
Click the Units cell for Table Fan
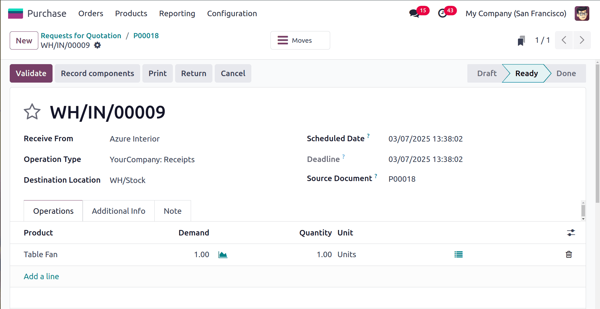pos(347,255)
